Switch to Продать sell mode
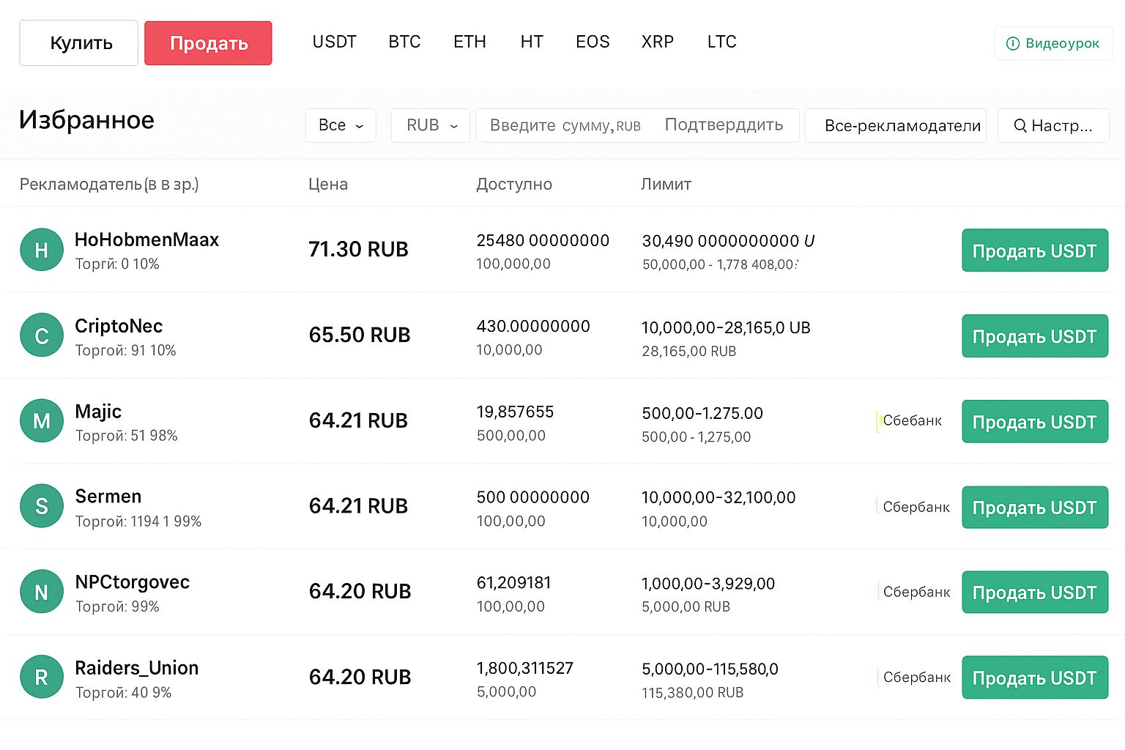The width and height of the screenshot is (1125, 750). 208,43
